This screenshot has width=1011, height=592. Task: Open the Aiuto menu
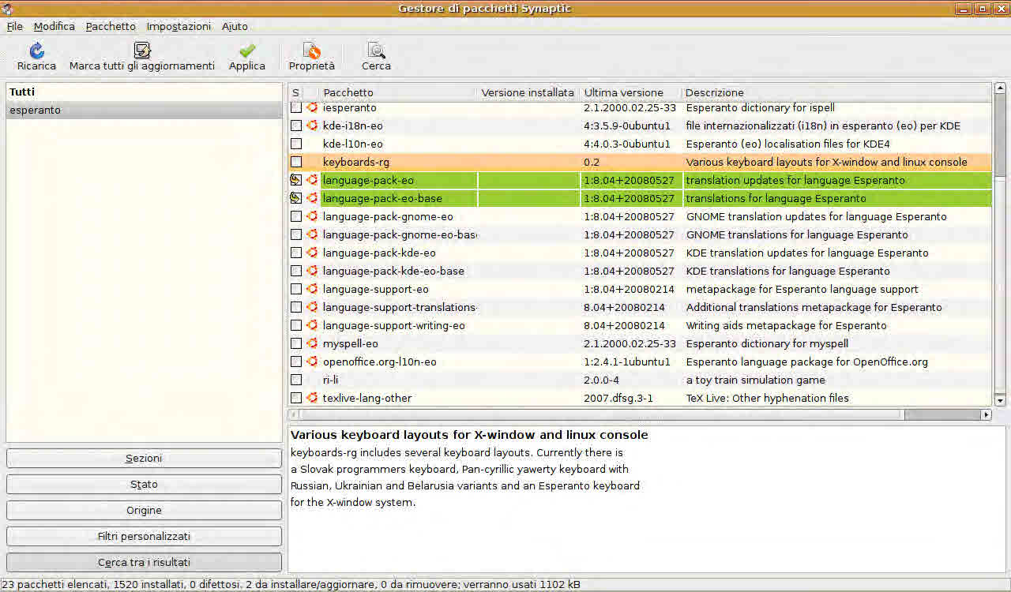pos(235,26)
